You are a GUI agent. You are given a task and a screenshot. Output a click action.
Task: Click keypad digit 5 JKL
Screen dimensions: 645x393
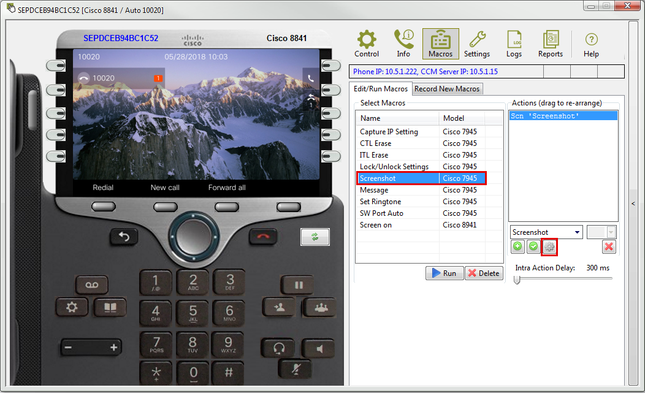[193, 313]
